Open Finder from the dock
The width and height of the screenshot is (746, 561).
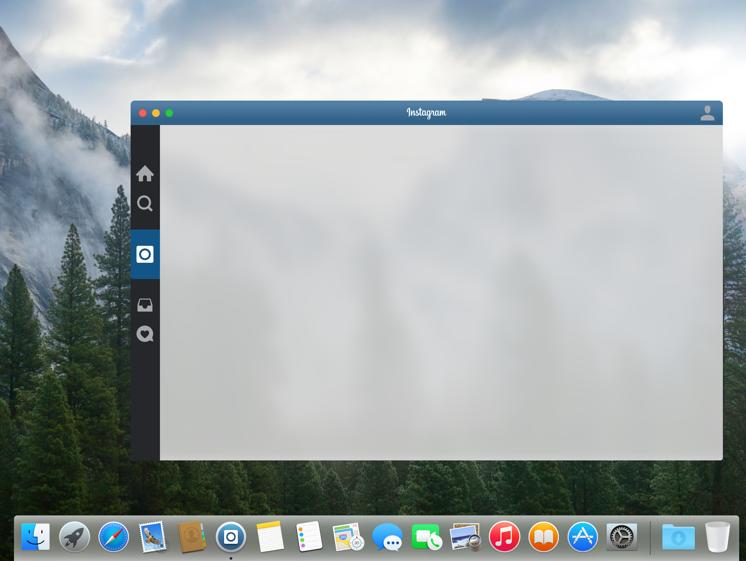[36, 537]
